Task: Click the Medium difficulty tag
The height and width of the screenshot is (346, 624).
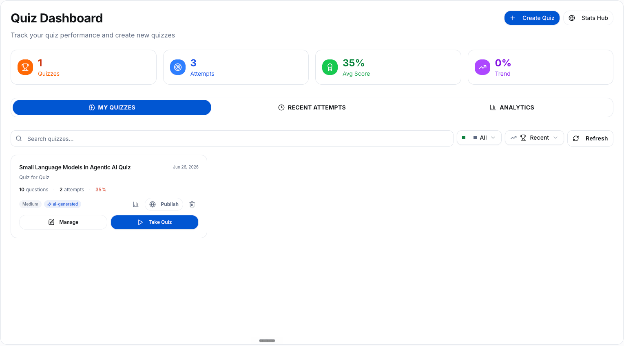Action: (30, 204)
